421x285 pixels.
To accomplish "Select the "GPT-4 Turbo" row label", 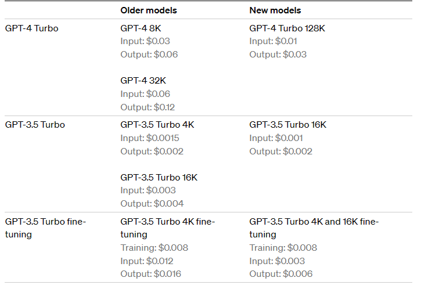I will (31, 28).
